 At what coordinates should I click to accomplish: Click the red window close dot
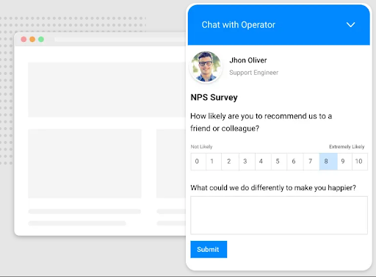(23, 39)
